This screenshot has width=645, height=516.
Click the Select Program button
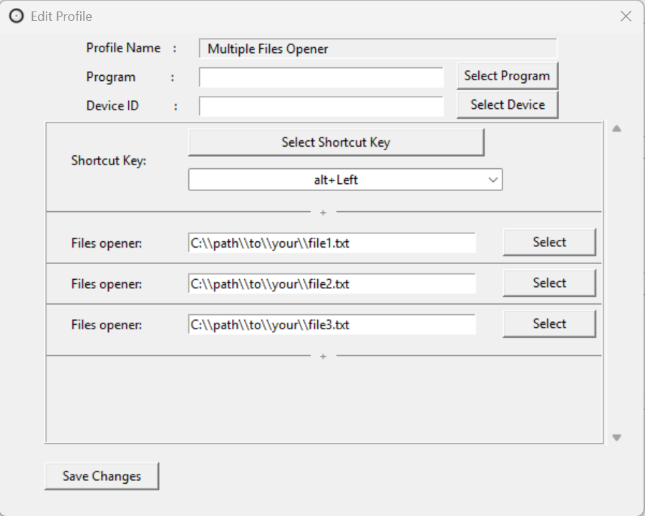click(x=508, y=76)
